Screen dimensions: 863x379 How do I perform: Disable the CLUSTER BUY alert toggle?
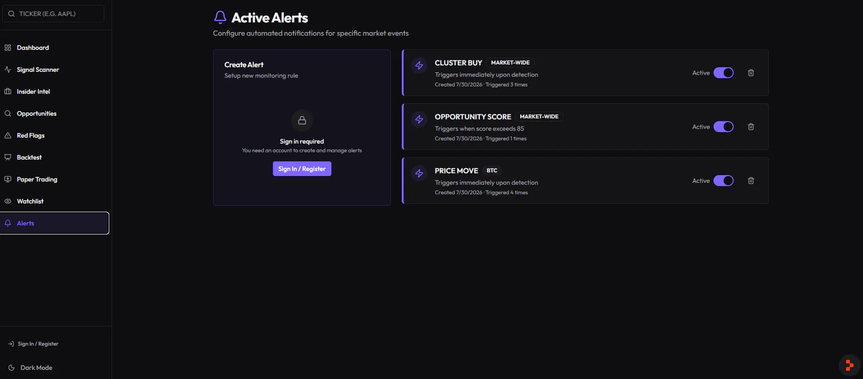click(x=724, y=73)
